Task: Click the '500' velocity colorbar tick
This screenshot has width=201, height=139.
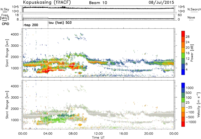Action: point(189,93)
